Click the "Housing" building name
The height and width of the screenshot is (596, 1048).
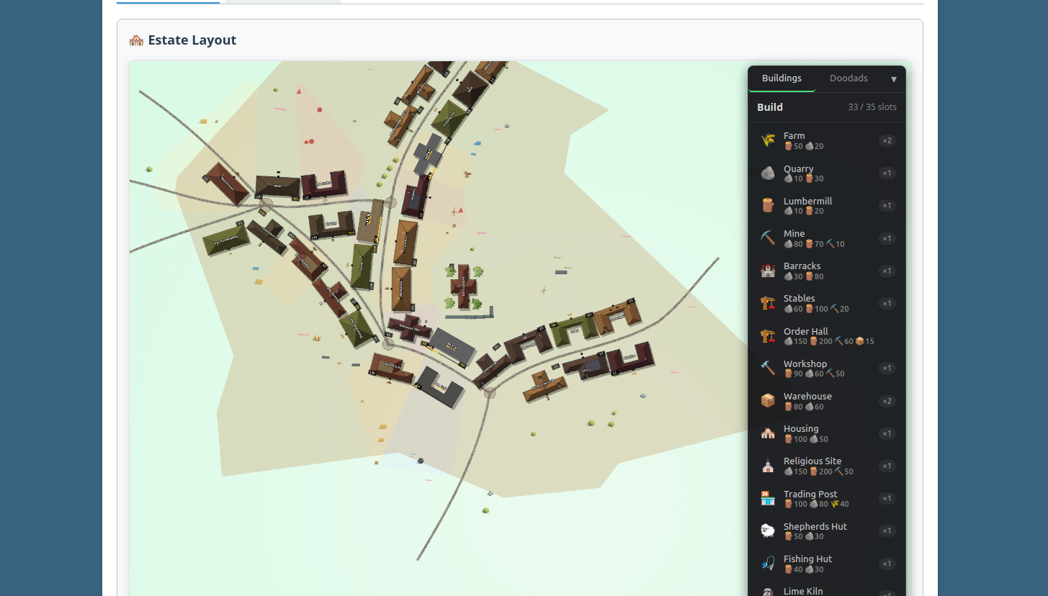pyautogui.click(x=801, y=428)
